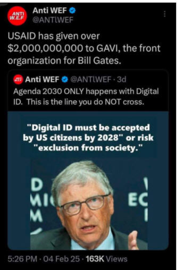Click the blue verified badge beside top Anti WEF name
The image size is (177, 270).
point(73,10)
